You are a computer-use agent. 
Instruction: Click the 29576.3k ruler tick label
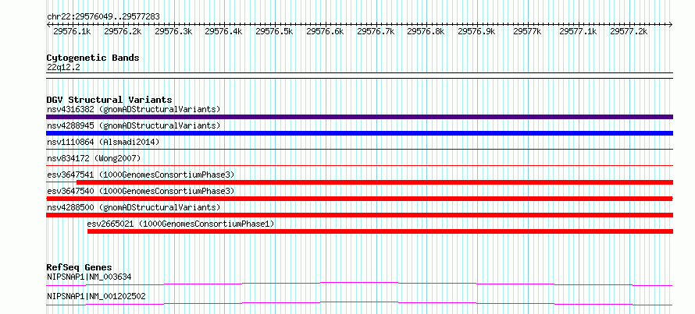pos(173,31)
